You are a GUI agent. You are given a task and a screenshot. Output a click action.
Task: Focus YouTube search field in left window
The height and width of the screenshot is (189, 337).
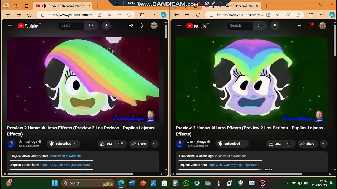(71, 25)
